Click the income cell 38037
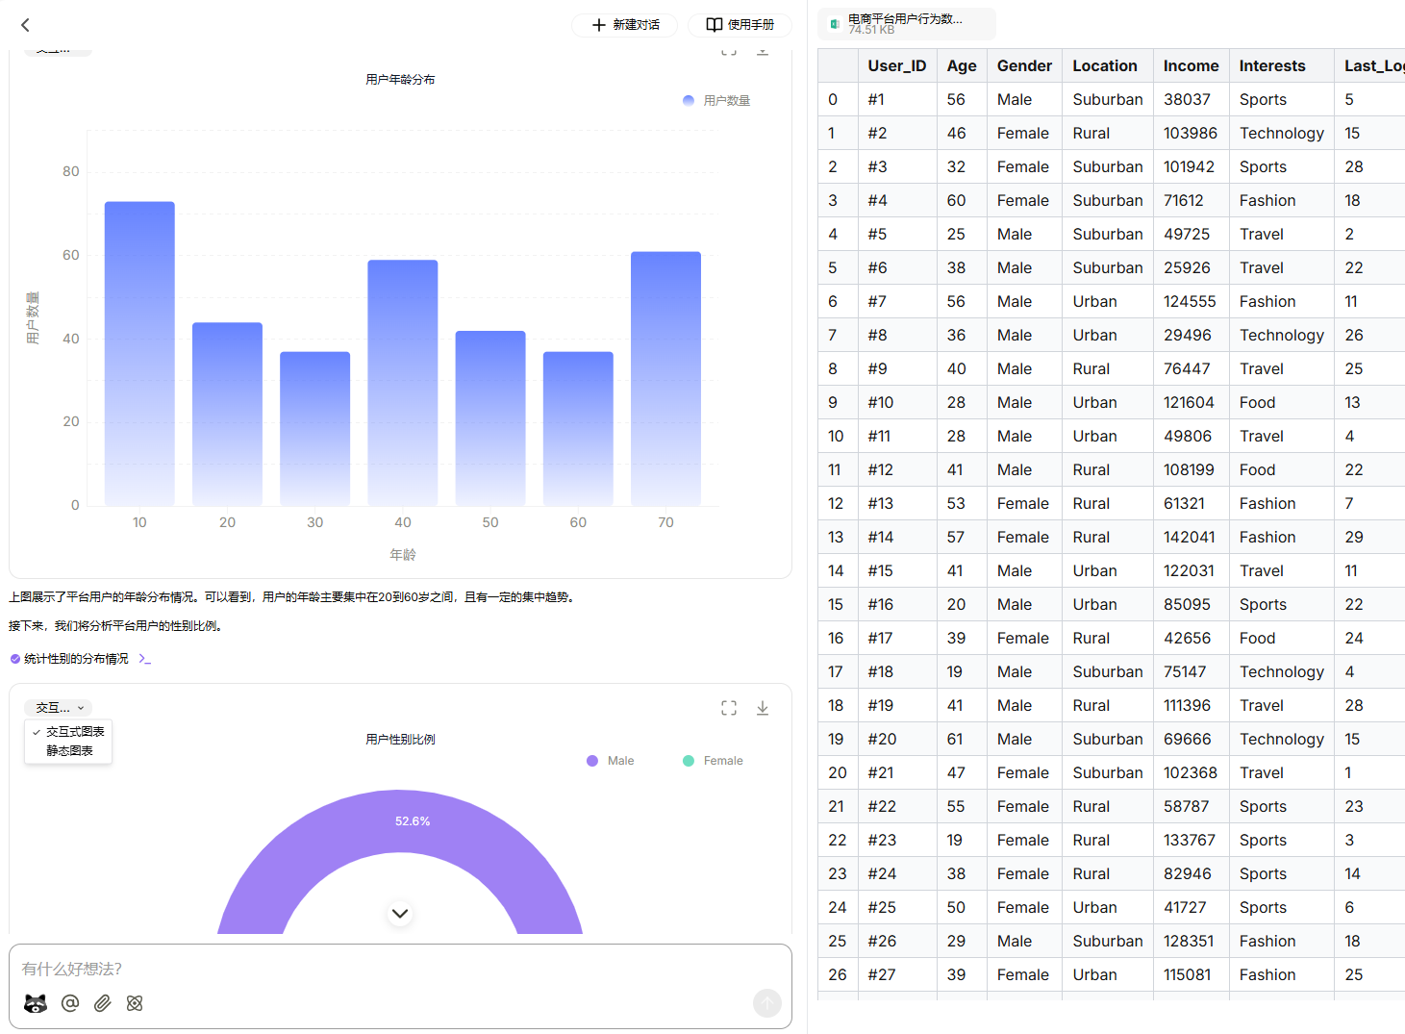This screenshot has height=1034, width=1405. pos(1191,100)
